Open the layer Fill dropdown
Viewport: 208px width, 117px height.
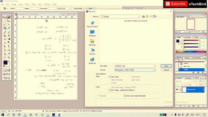(x=205, y=84)
